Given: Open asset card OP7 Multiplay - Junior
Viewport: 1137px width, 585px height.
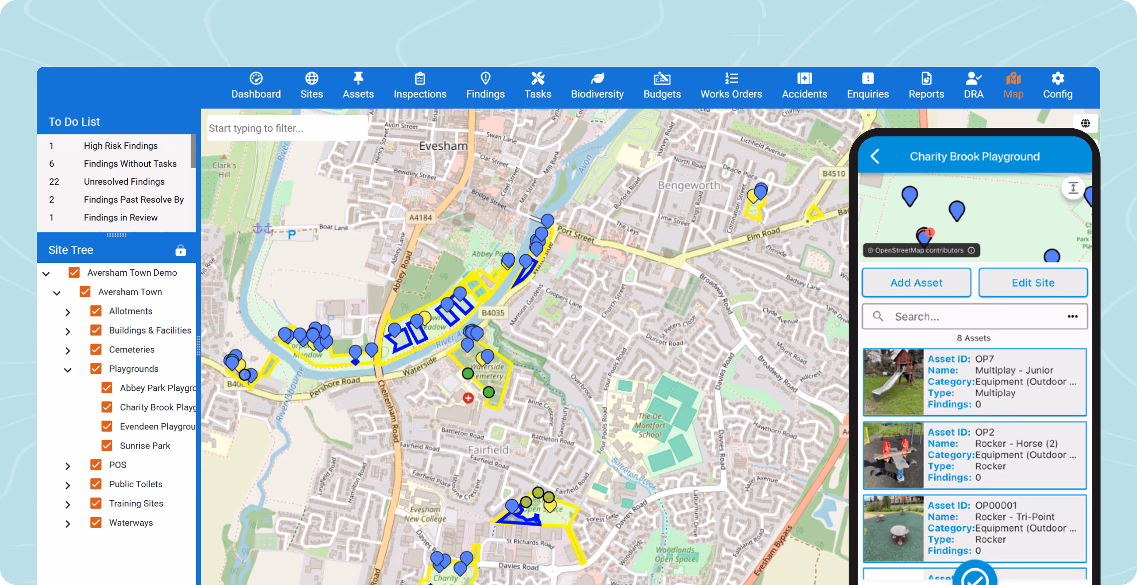Looking at the screenshot, I should pos(974,382).
